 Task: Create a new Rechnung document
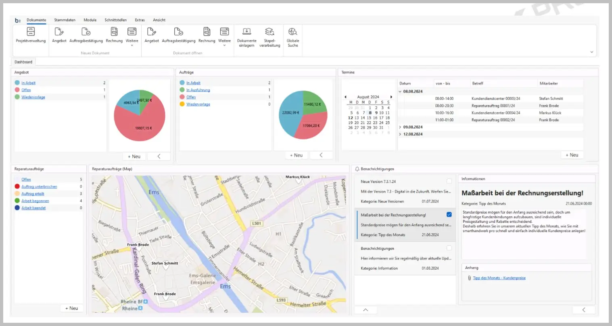tap(114, 35)
